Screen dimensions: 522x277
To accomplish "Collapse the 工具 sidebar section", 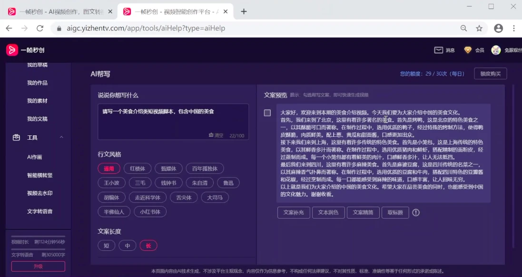I will [x=61, y=137].
